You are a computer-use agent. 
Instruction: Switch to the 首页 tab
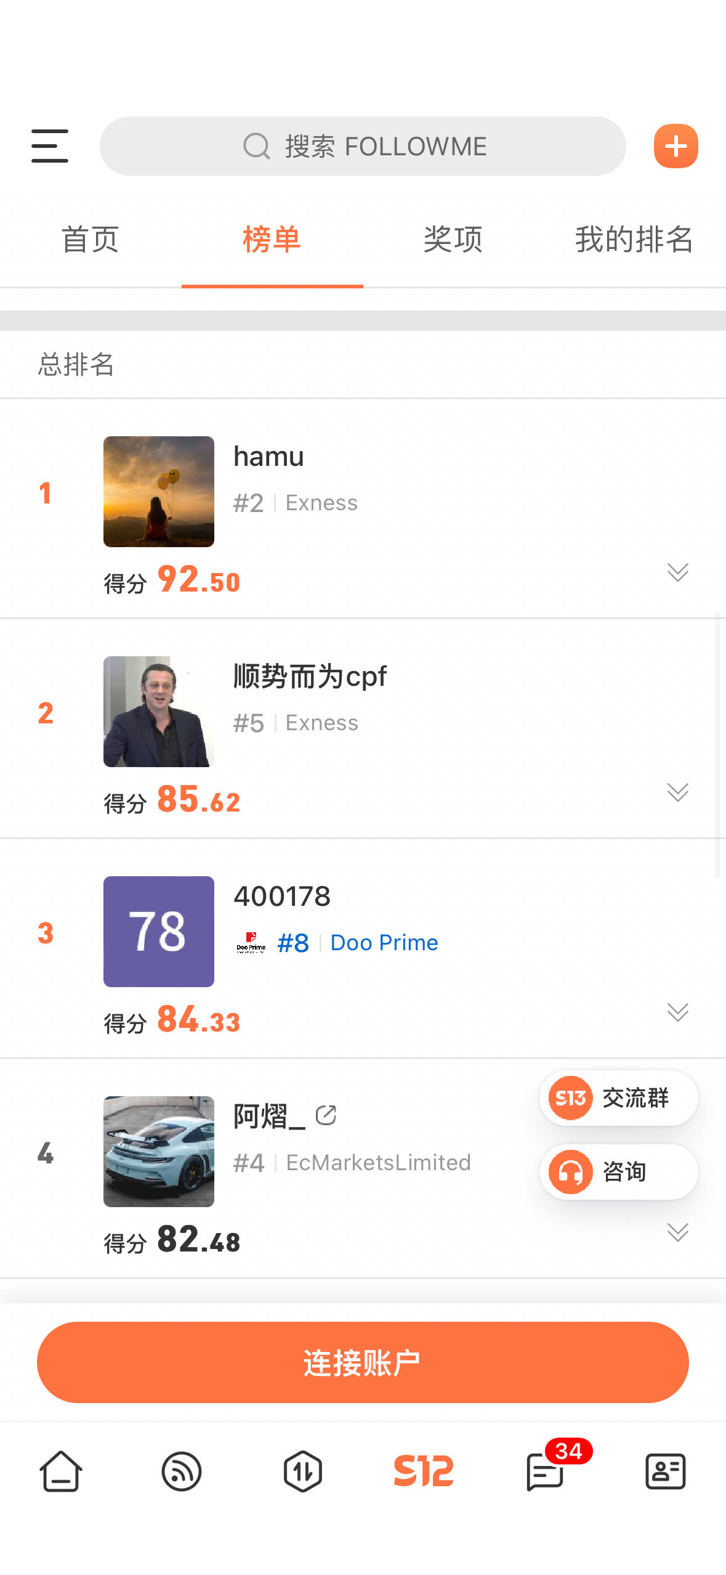tap(91, 239)
